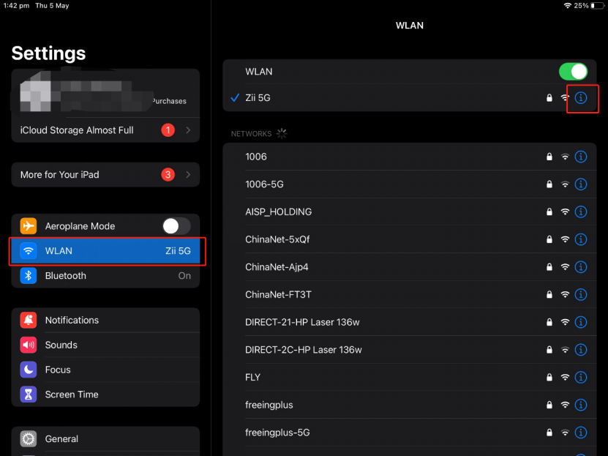The width and height of the screenshot is (608, 456).
Task: Tap info icon beside network 1006
Action: pos(581,157)
